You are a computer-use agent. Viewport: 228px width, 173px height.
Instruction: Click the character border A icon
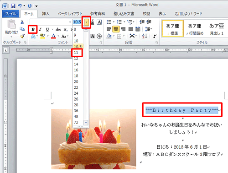tap(99, 22)
